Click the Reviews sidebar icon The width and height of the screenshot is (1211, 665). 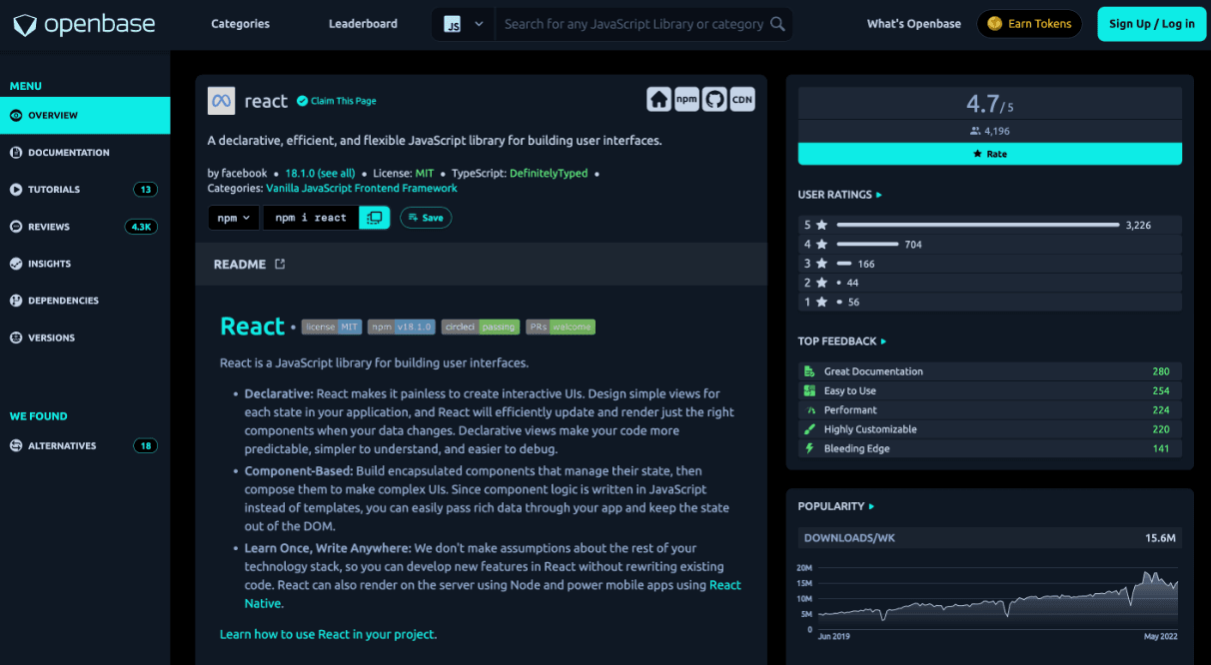pos(16,227)
